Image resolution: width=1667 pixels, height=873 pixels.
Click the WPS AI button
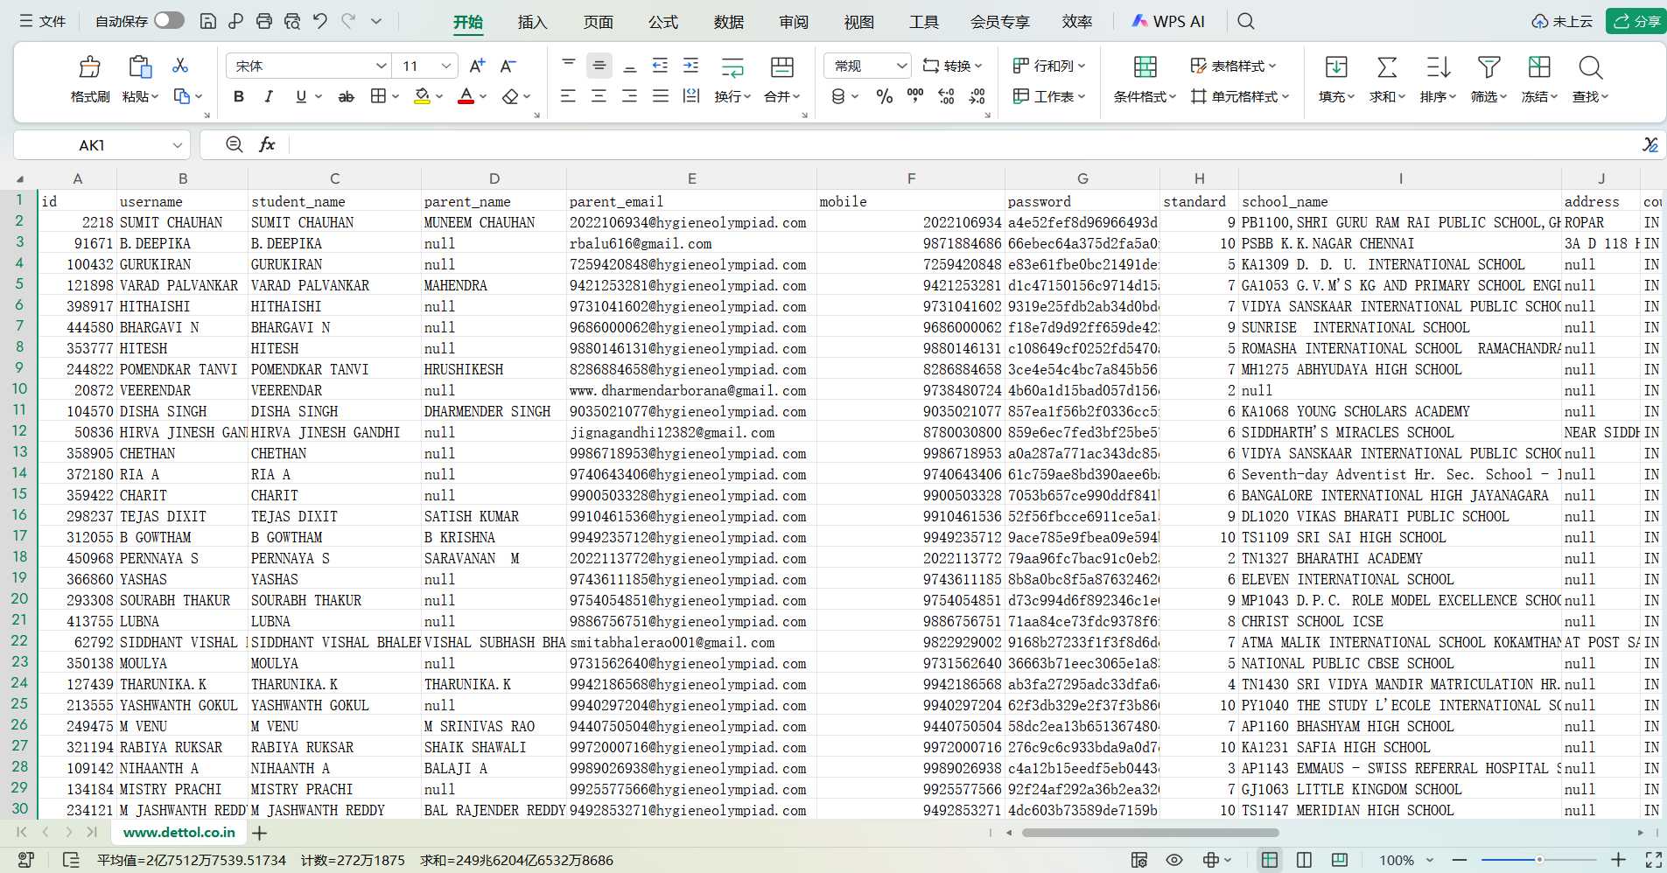coord(1167,21)
